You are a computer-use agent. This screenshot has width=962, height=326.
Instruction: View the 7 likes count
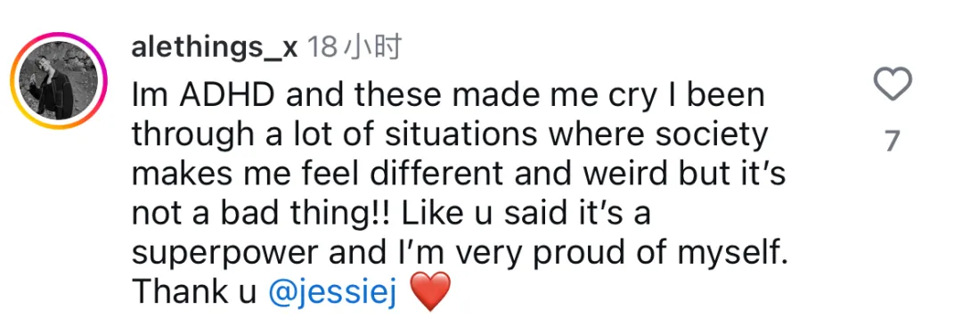point(892,142)
